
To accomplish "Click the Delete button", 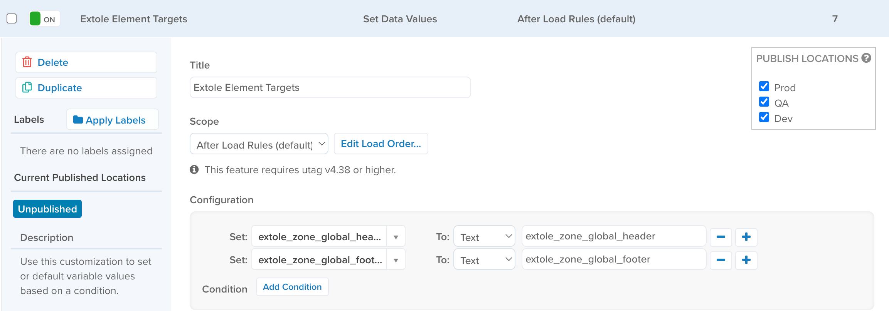I will 86,62.
